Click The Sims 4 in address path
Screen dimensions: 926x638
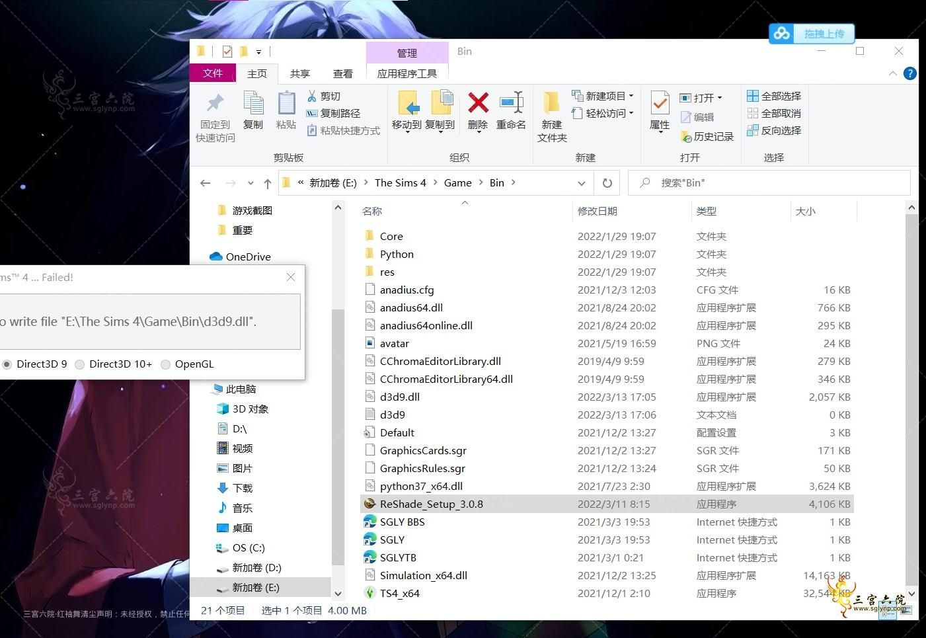tap(401, 183)
